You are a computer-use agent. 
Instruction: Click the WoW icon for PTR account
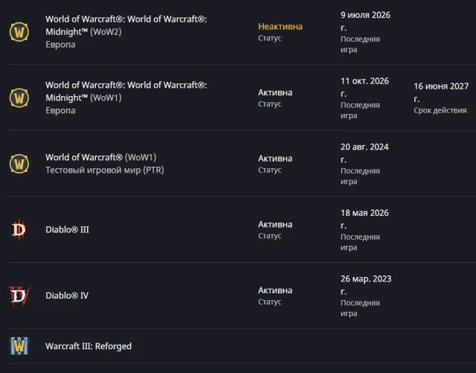coord(19,164)
